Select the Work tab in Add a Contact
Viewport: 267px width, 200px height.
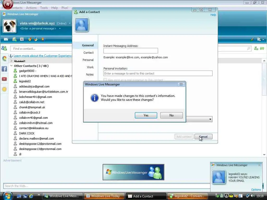point(90,67)
